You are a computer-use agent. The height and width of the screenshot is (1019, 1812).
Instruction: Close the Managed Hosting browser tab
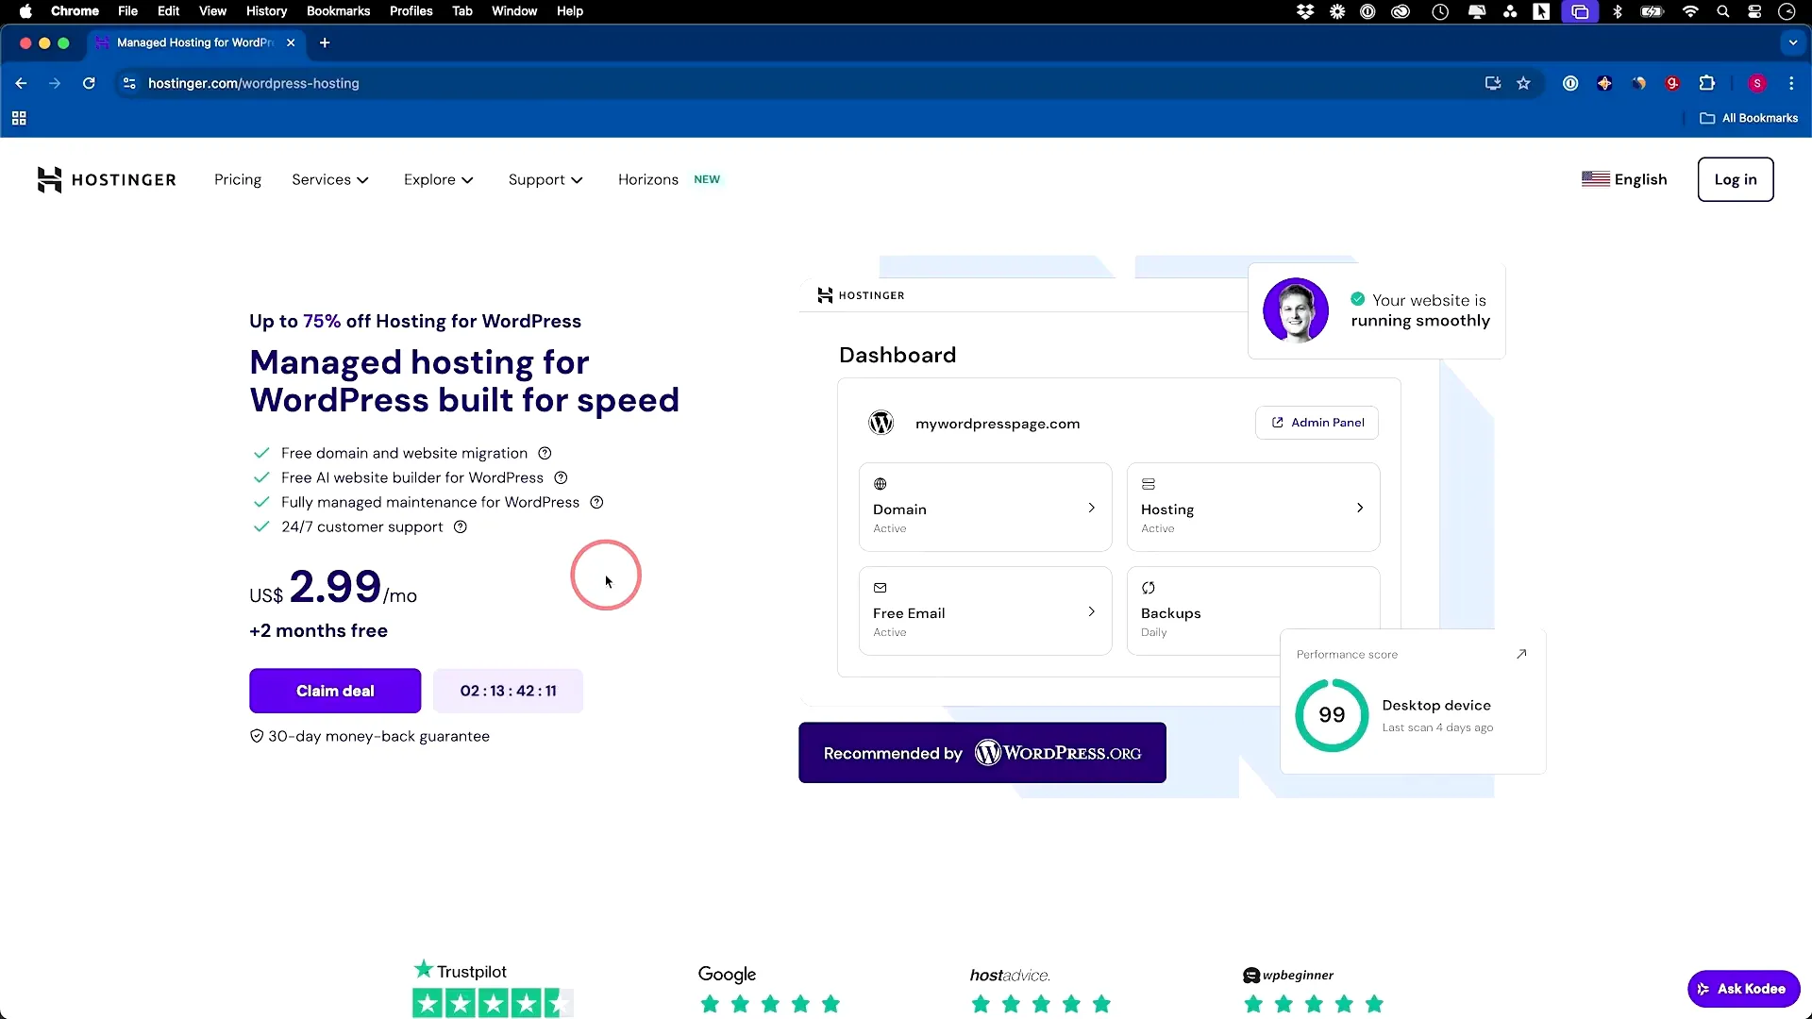click(291, 42)
